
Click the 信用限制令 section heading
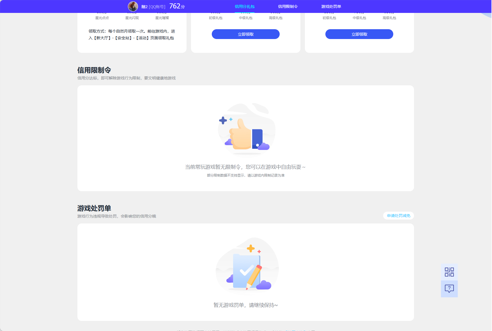coord(94,70)
